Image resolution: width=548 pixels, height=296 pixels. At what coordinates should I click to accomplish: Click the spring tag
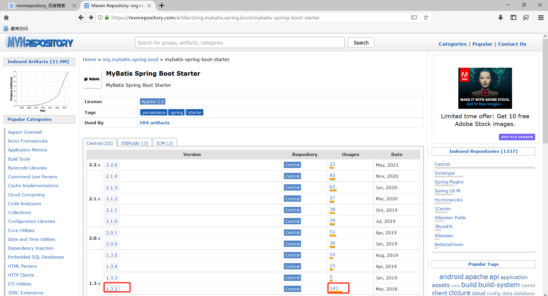coord(176,112)
